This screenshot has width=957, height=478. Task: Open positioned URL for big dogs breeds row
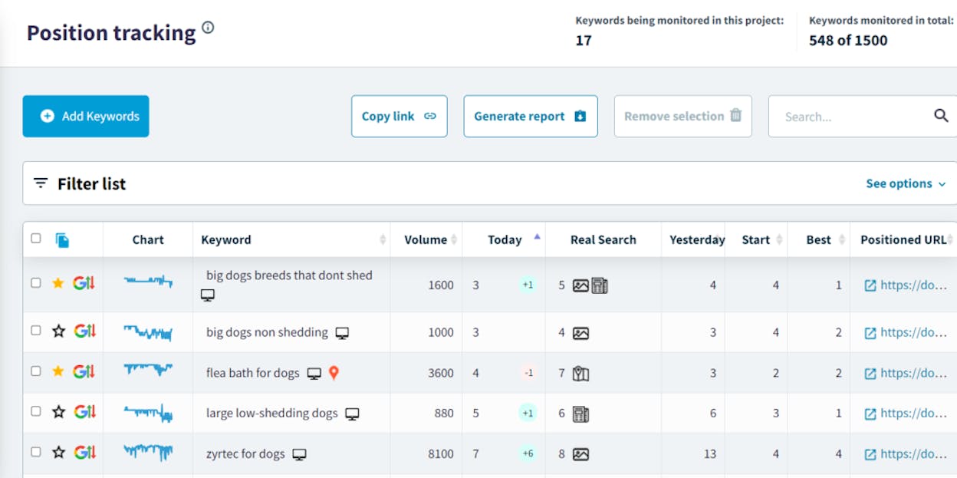point(906,285)
